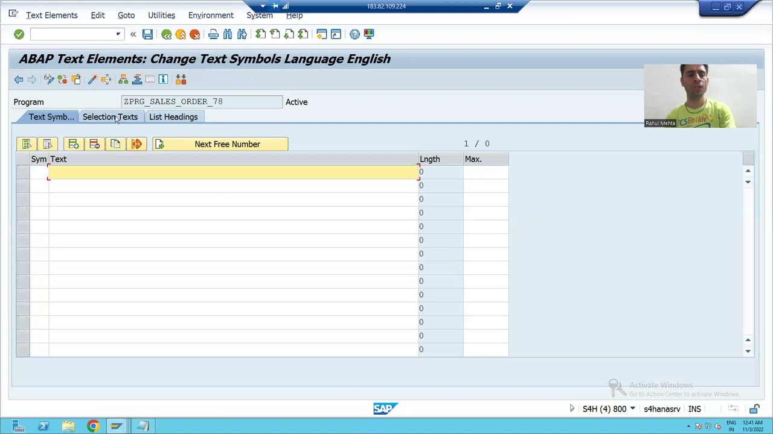Click the Find binoculars icon
This screenshot has height=434, width=773.
228,34
